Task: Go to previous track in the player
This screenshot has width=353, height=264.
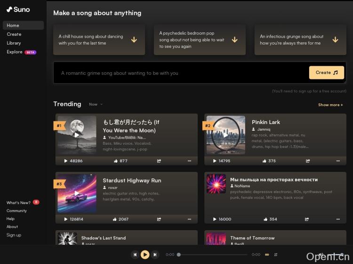Action: click(135, 255)
